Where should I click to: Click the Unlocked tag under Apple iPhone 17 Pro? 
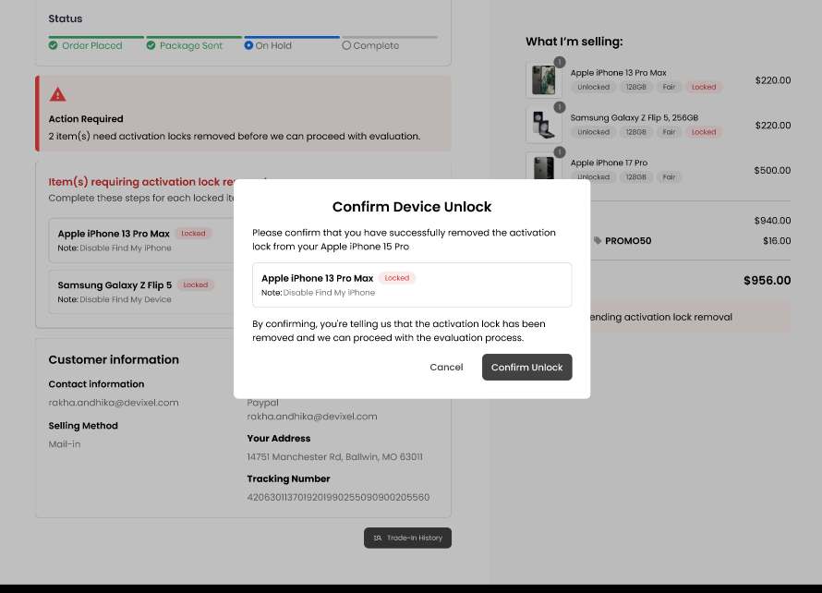coord(594,177)
